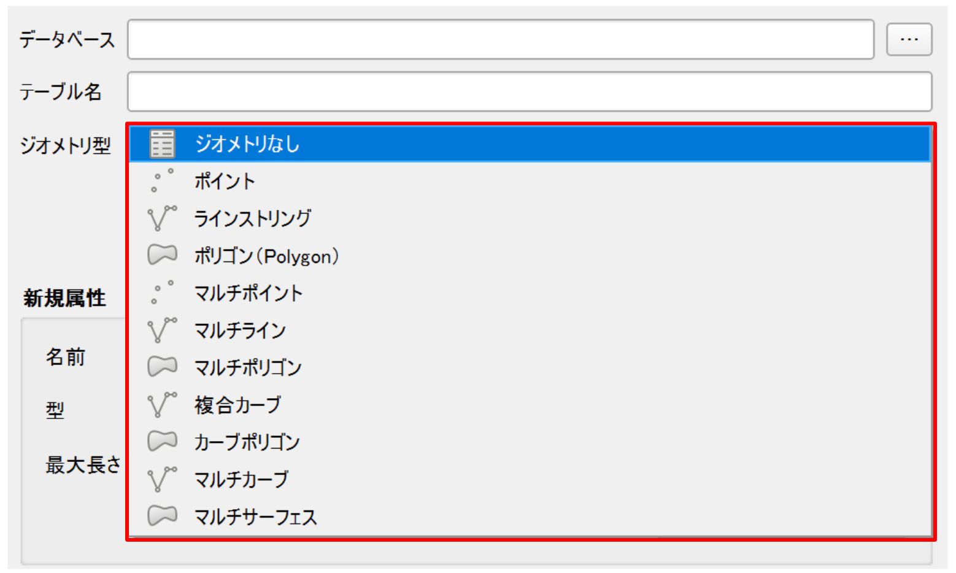The height and width of the screenshot is (573, 956).
Task: Click the line icon beside ラインストリング
Action: pos(163,218)
